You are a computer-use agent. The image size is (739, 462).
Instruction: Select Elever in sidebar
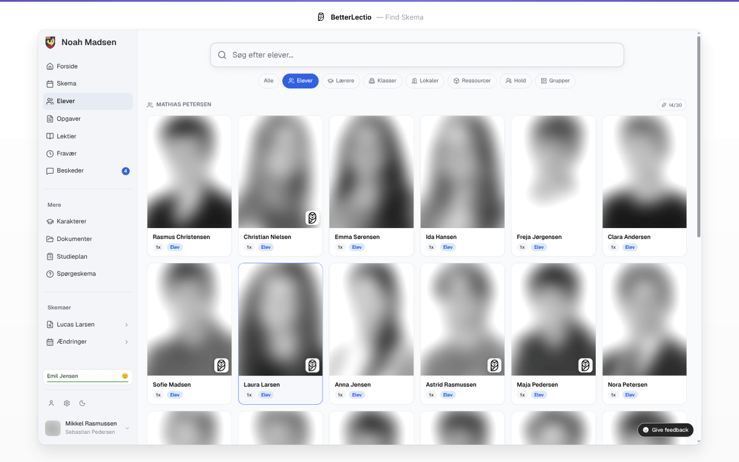(88, 101)
